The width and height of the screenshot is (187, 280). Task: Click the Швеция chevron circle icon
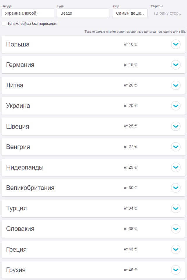[175, 126]
